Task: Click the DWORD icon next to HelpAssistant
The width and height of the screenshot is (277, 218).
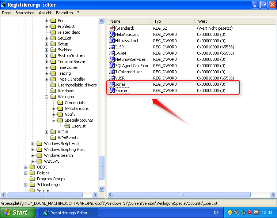Action: (x=112, y=34)
